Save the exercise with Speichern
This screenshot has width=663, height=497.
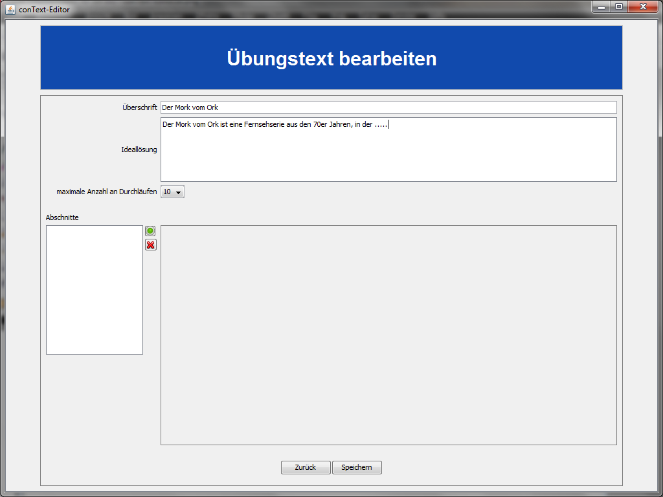[357, 467]
